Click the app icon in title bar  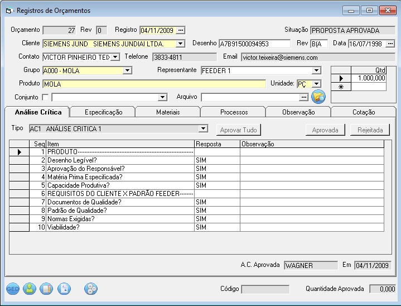pos(9,11)
